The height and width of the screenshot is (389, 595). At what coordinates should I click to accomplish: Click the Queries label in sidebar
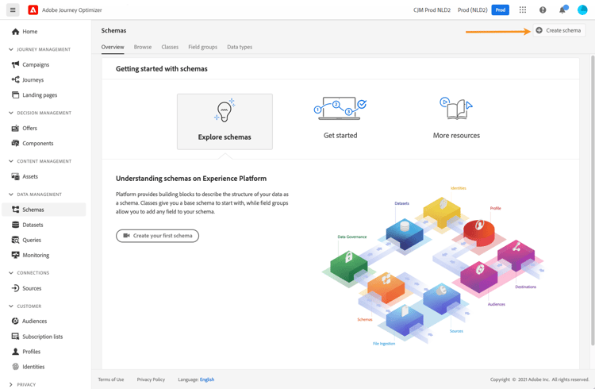[32, 240]
